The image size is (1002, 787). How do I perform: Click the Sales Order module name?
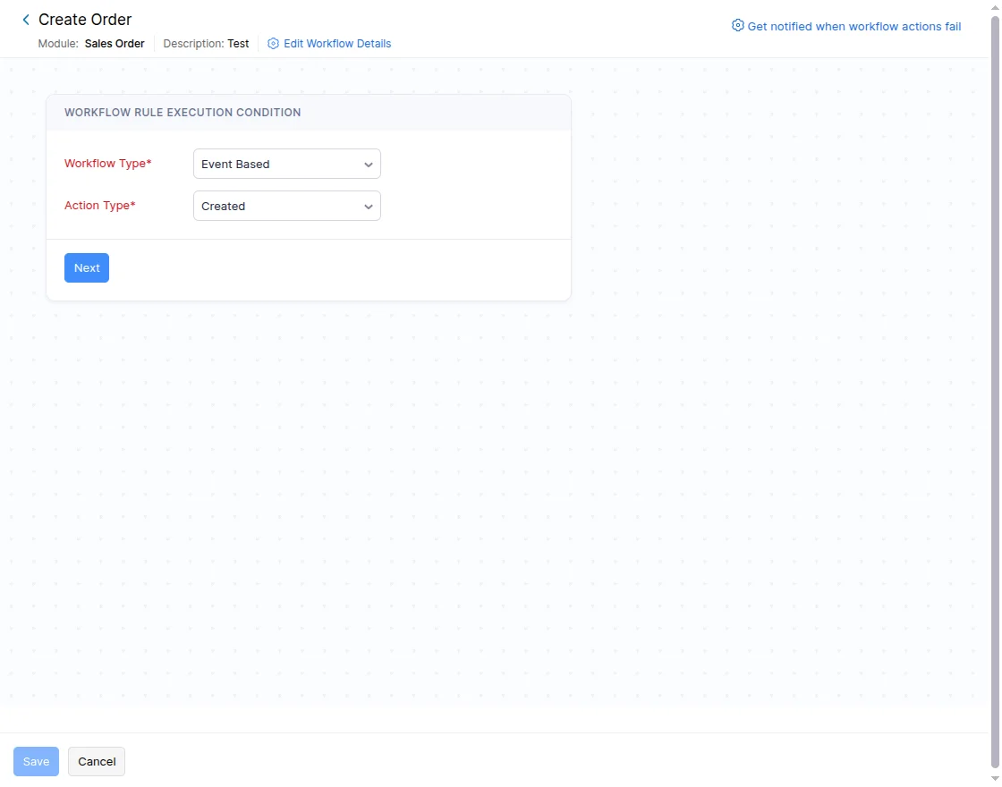115,44
